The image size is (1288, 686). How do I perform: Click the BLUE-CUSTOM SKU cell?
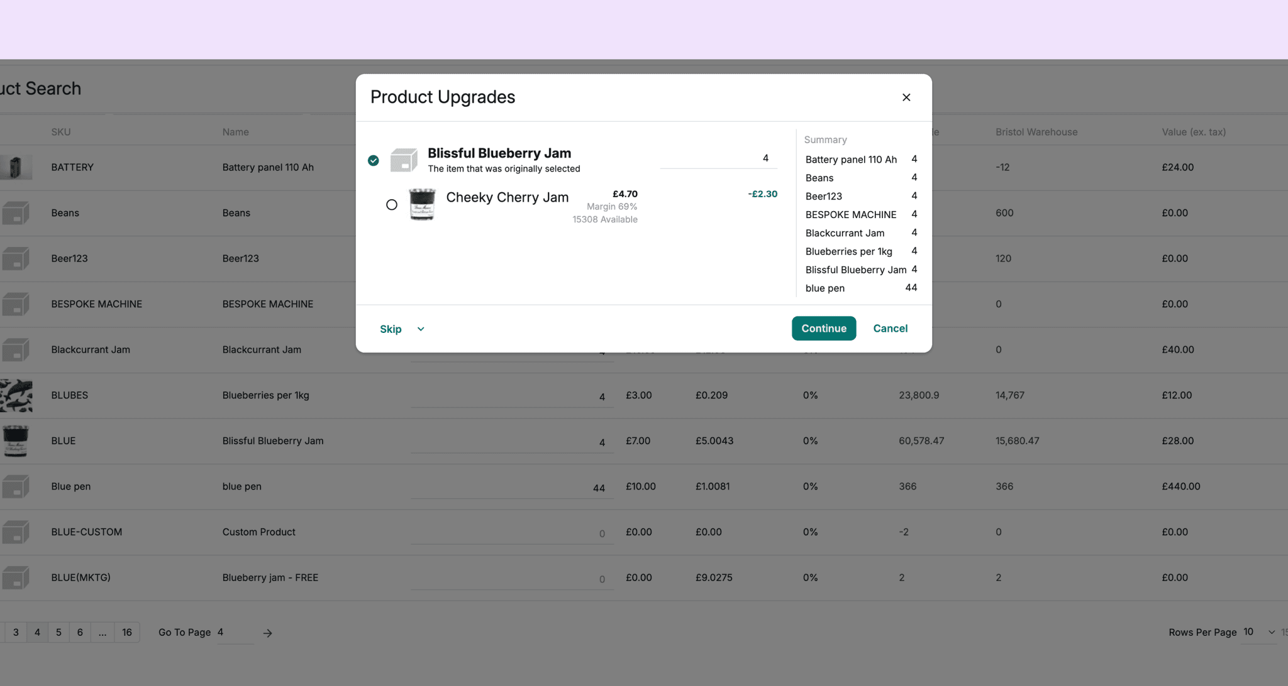(87, 532)
